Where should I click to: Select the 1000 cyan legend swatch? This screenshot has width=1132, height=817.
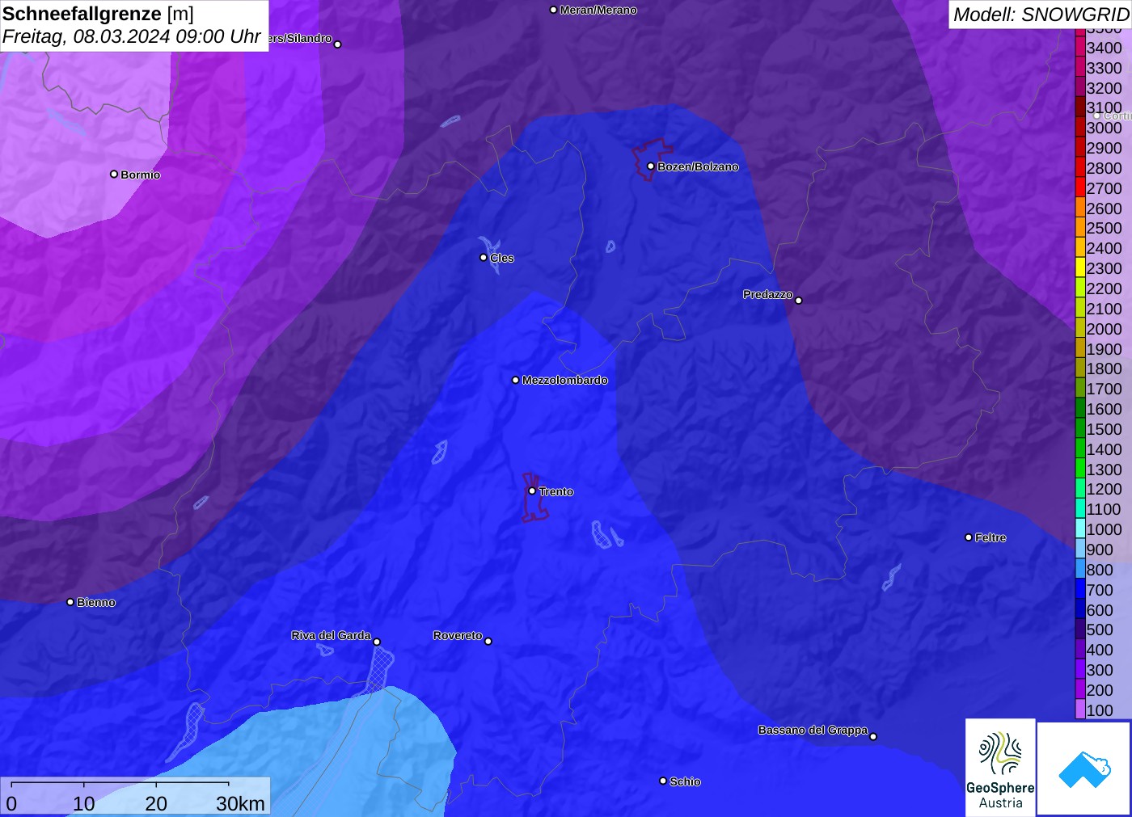(x=1080, y=529)
